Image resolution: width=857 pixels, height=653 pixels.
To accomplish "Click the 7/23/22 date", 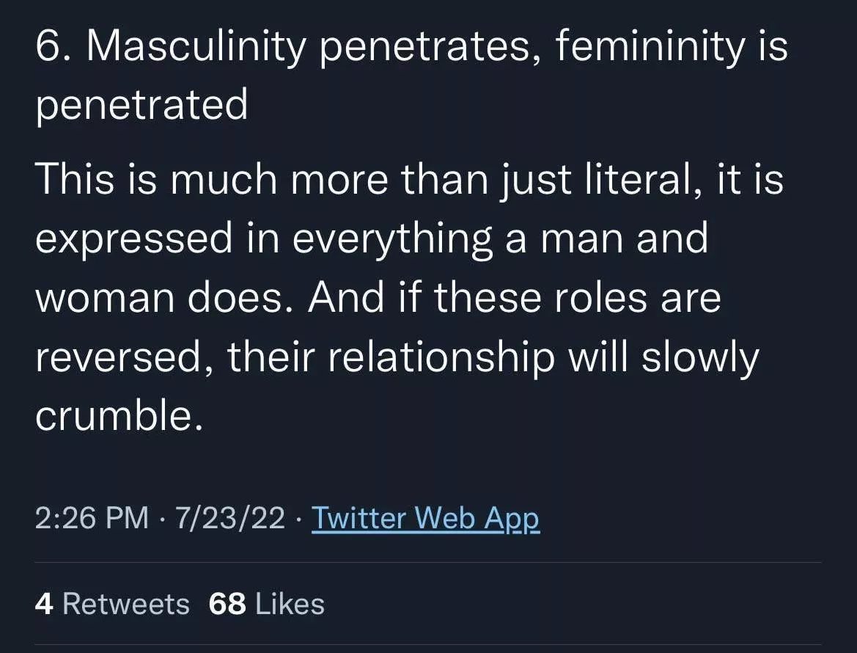I will tap(229, 519).
